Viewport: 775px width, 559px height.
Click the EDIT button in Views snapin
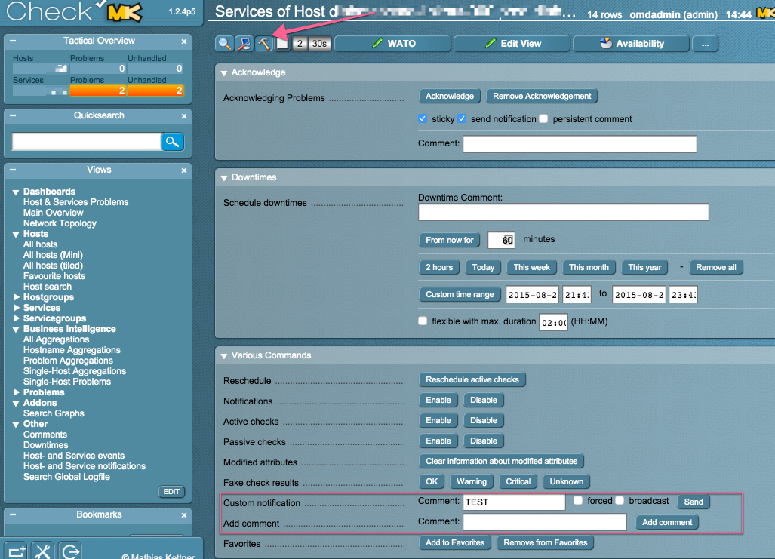(x=171, y=492)
